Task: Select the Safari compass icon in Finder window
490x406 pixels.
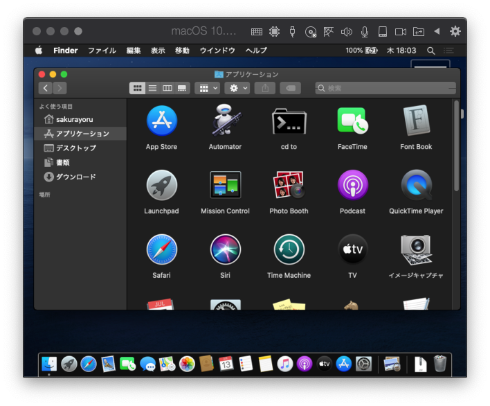Action: 161,249
